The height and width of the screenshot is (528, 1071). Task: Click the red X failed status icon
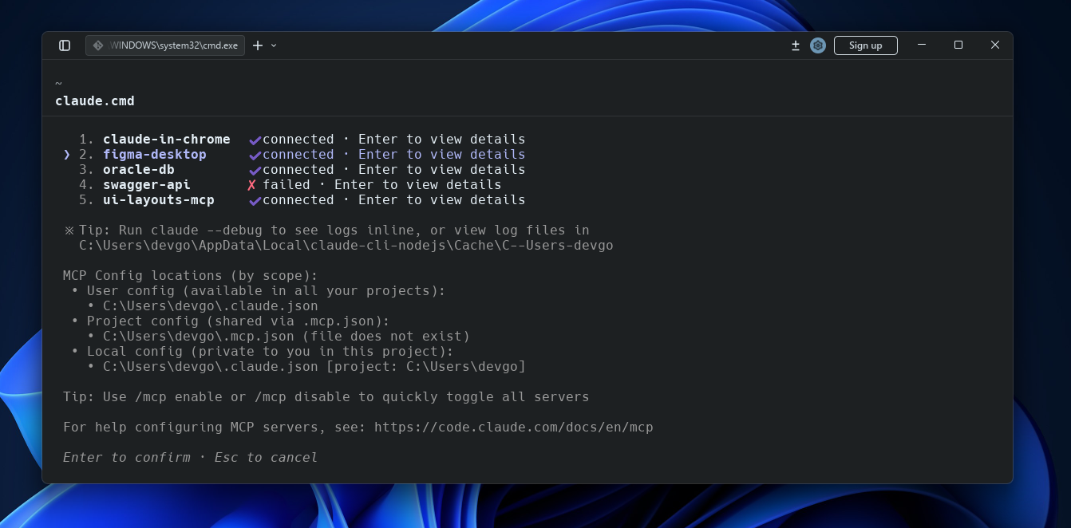click(x=251, y=185)
